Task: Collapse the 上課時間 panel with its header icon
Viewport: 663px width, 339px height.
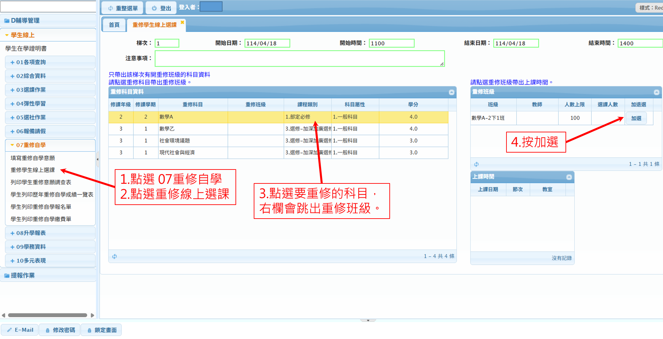Action: [569, 177]
